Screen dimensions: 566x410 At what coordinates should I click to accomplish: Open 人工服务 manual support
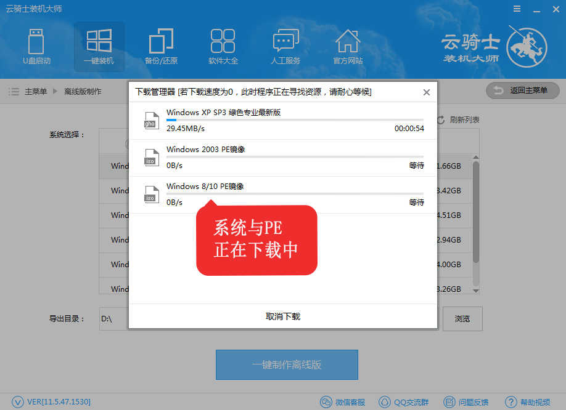click(x=285, y=47)
